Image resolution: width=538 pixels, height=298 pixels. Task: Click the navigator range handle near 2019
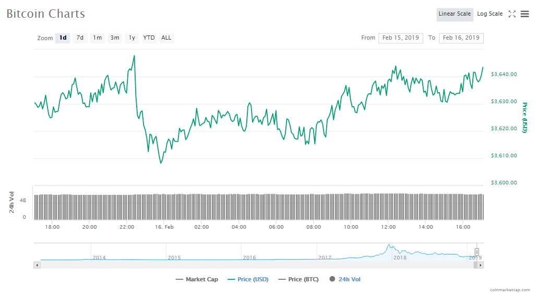click(476, 252)
